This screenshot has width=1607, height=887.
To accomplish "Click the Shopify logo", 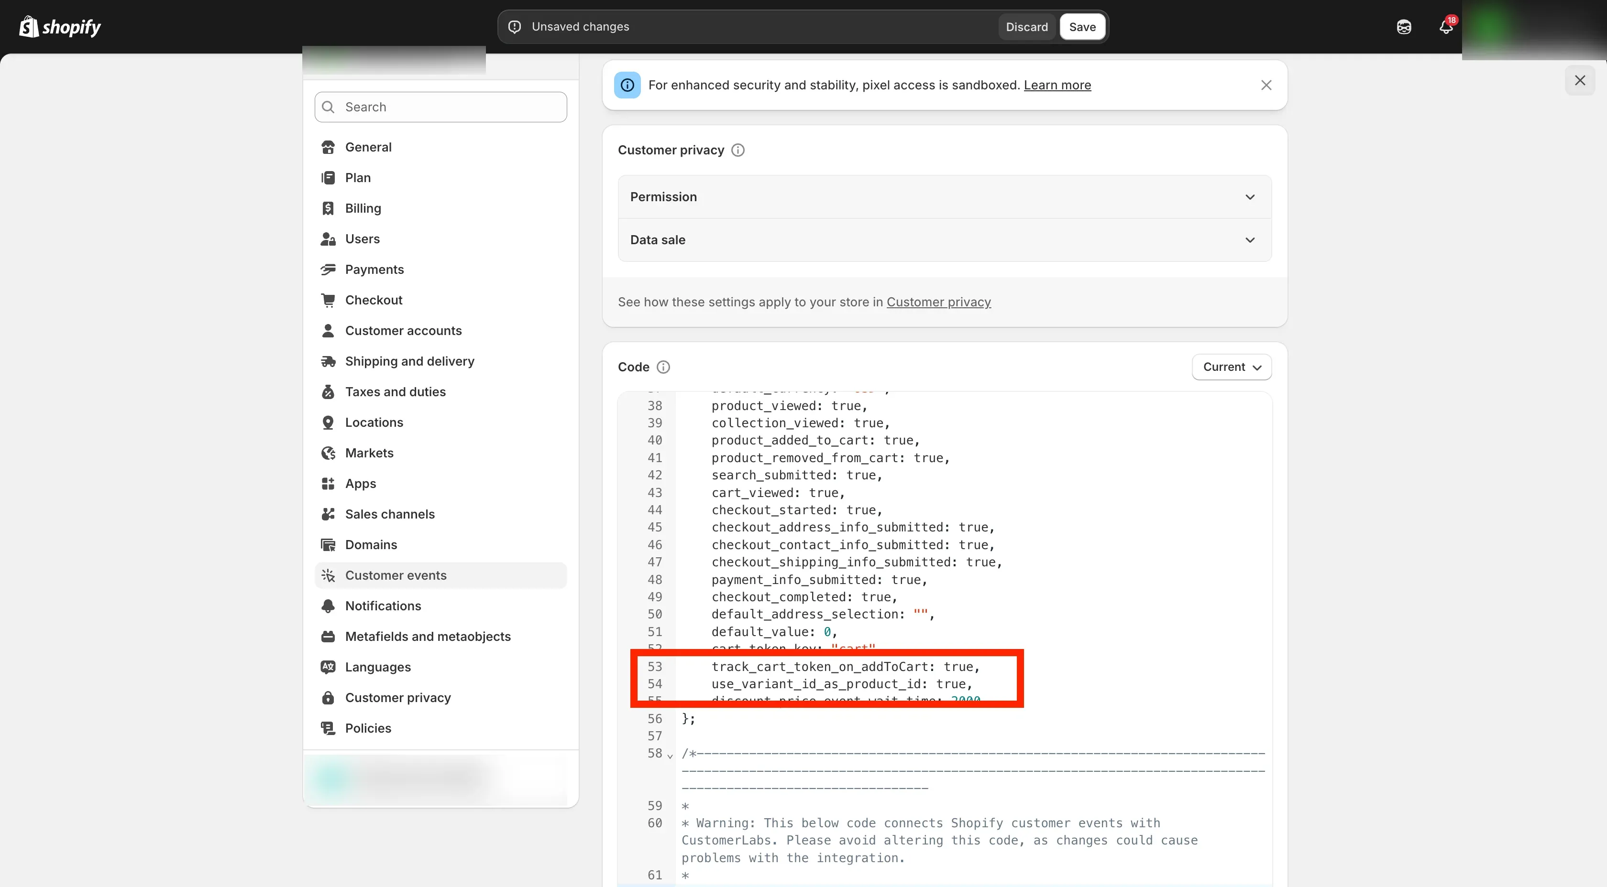I will pyautogui.click(x=60, y=27).
